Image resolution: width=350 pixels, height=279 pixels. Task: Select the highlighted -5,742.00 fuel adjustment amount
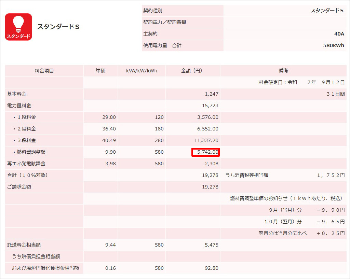(x=205, y=152)
